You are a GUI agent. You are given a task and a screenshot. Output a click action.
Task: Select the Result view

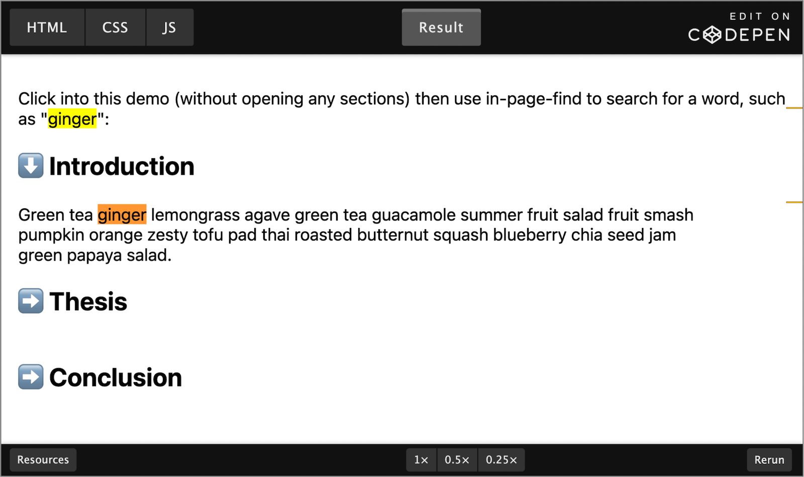441,27
